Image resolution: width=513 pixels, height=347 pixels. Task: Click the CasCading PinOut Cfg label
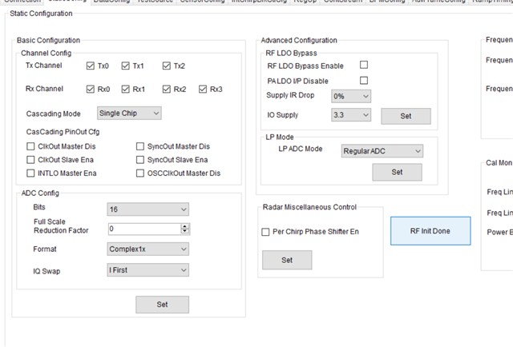[63, 132]
